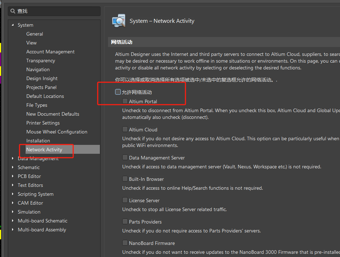Screen dimensions: 340x257
Task: Click the 查找 search input field
Action: [x=57, y=11]
